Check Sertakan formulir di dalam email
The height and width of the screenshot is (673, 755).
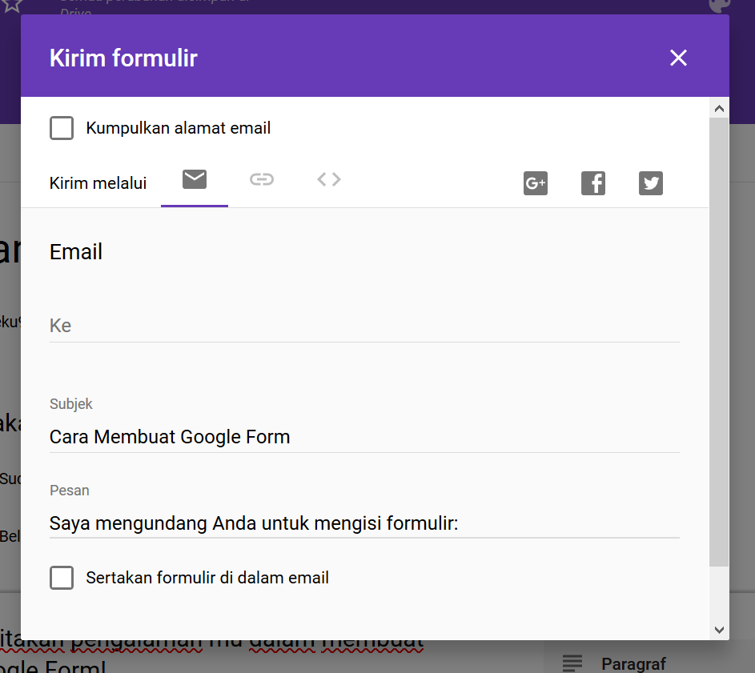pyautogui.click(x=62, y=577)
